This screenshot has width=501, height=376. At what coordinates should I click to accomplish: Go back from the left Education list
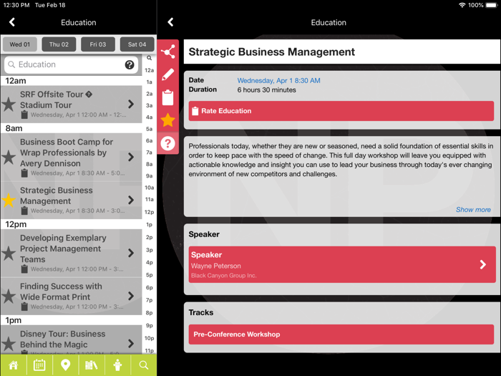click(x=12, y=22)
